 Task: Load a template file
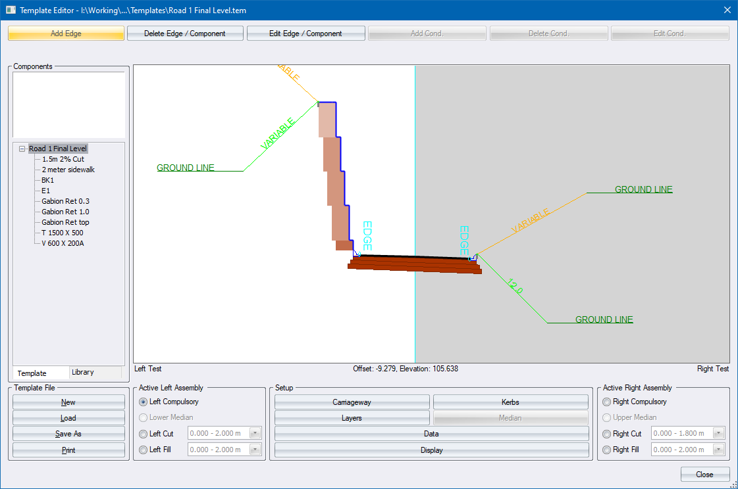point(68,418)
